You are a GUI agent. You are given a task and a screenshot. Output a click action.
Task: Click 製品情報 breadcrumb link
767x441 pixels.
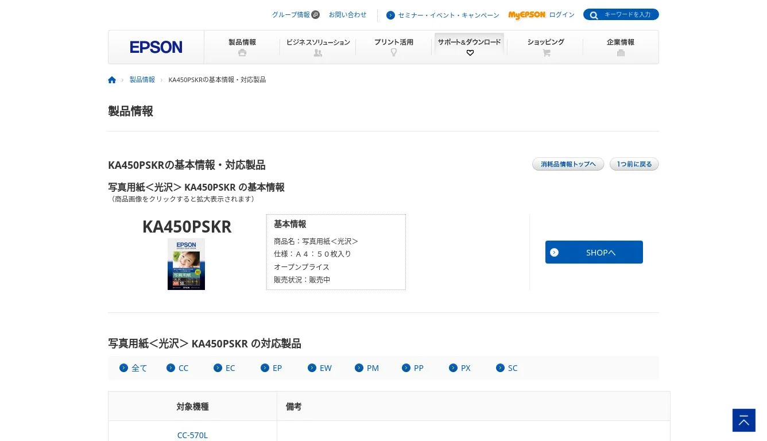point(142,80)
